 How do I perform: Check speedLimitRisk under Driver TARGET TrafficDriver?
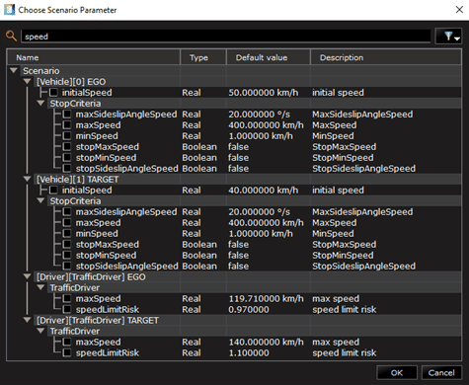[67, 352]
